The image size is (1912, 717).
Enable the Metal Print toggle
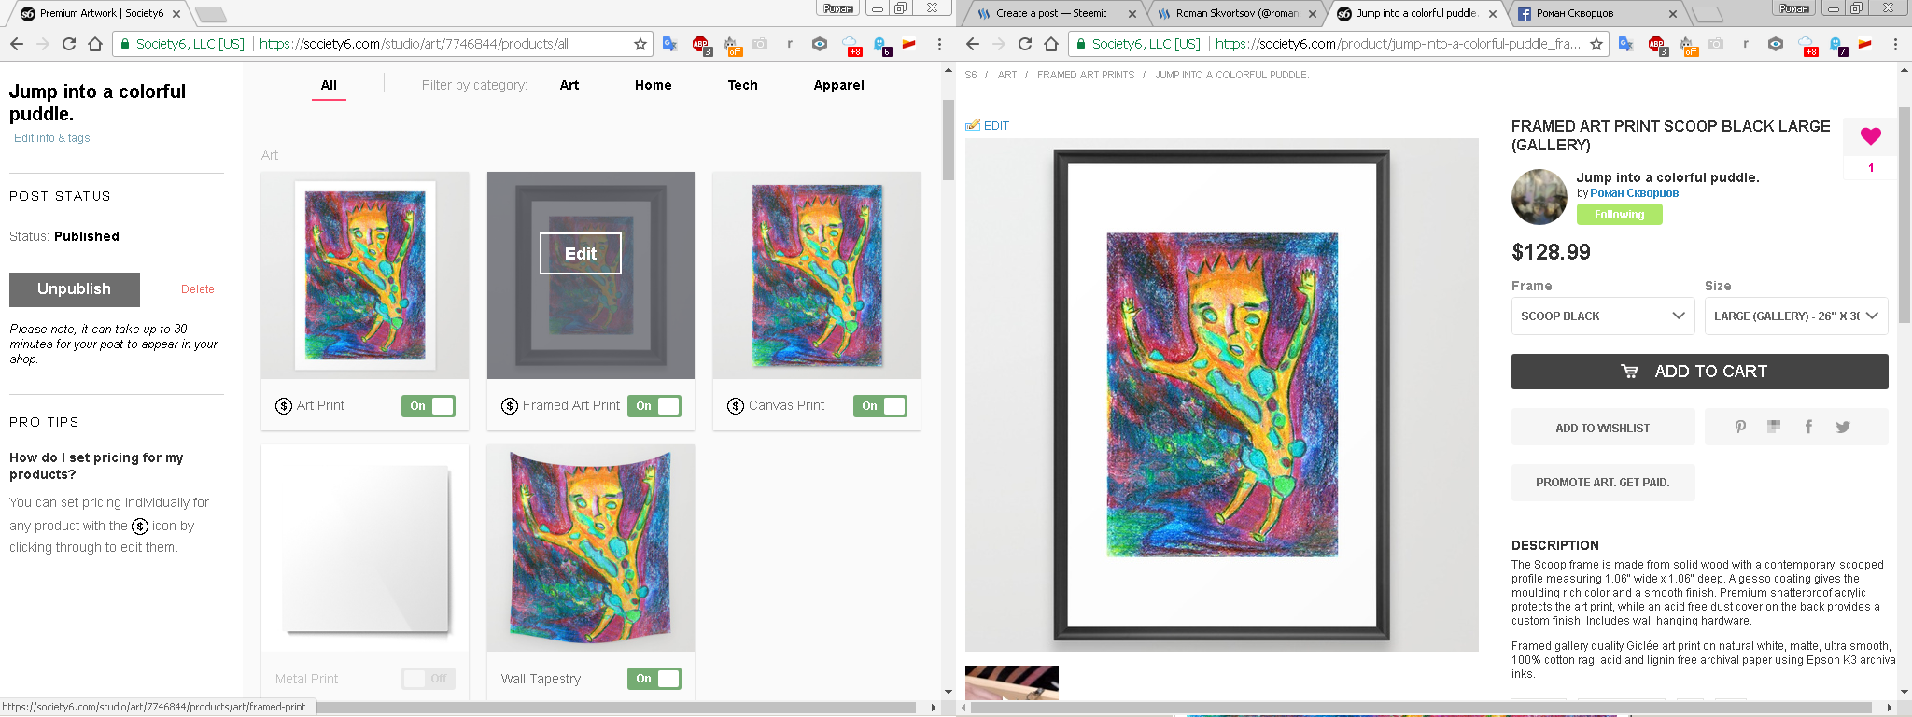click(x=429, y=679)
